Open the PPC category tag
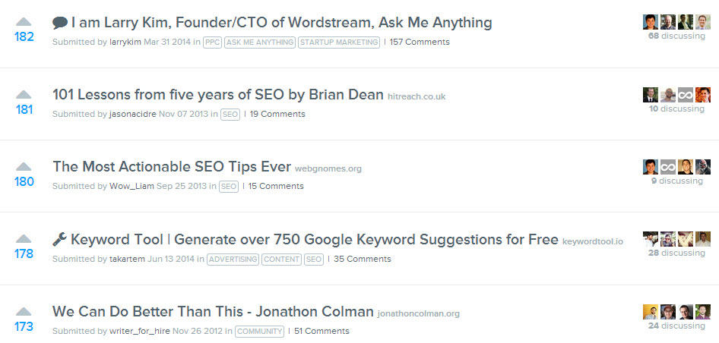The width and height of the screenshot is (719, 343). click(212, 42)
